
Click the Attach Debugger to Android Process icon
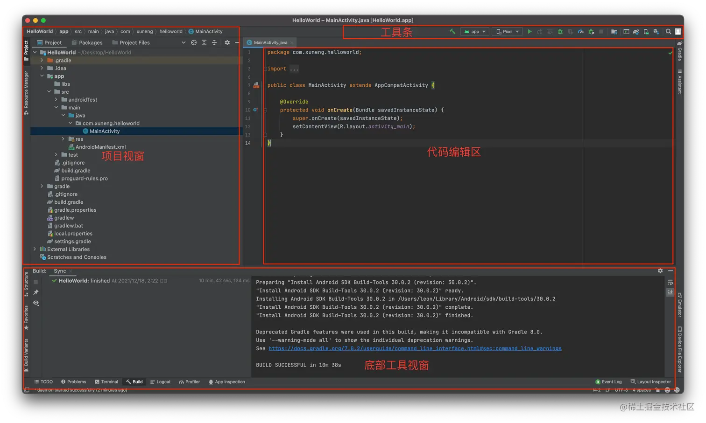[x=591, y=32]
